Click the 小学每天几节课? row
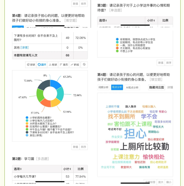Screen dimensions: 184x186 coord(50,177)
